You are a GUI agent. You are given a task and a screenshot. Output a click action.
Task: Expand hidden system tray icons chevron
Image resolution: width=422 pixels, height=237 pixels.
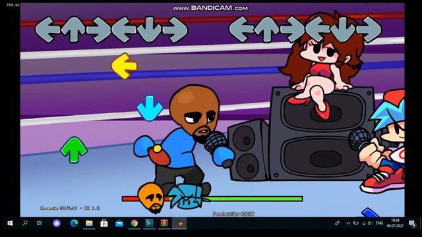[x=348, y=223]
